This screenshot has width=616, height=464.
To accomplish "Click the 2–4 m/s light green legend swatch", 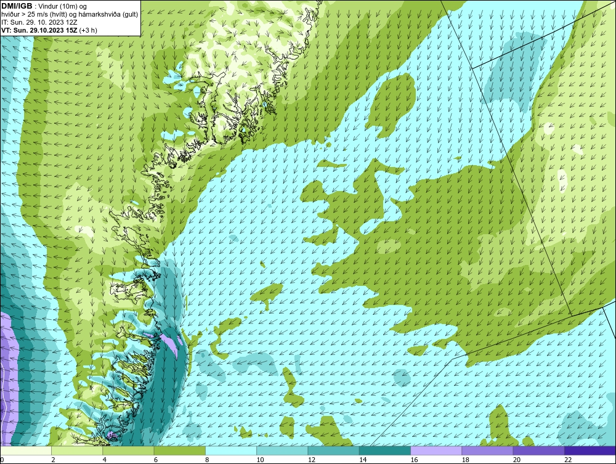I will [x=77, y=450].
